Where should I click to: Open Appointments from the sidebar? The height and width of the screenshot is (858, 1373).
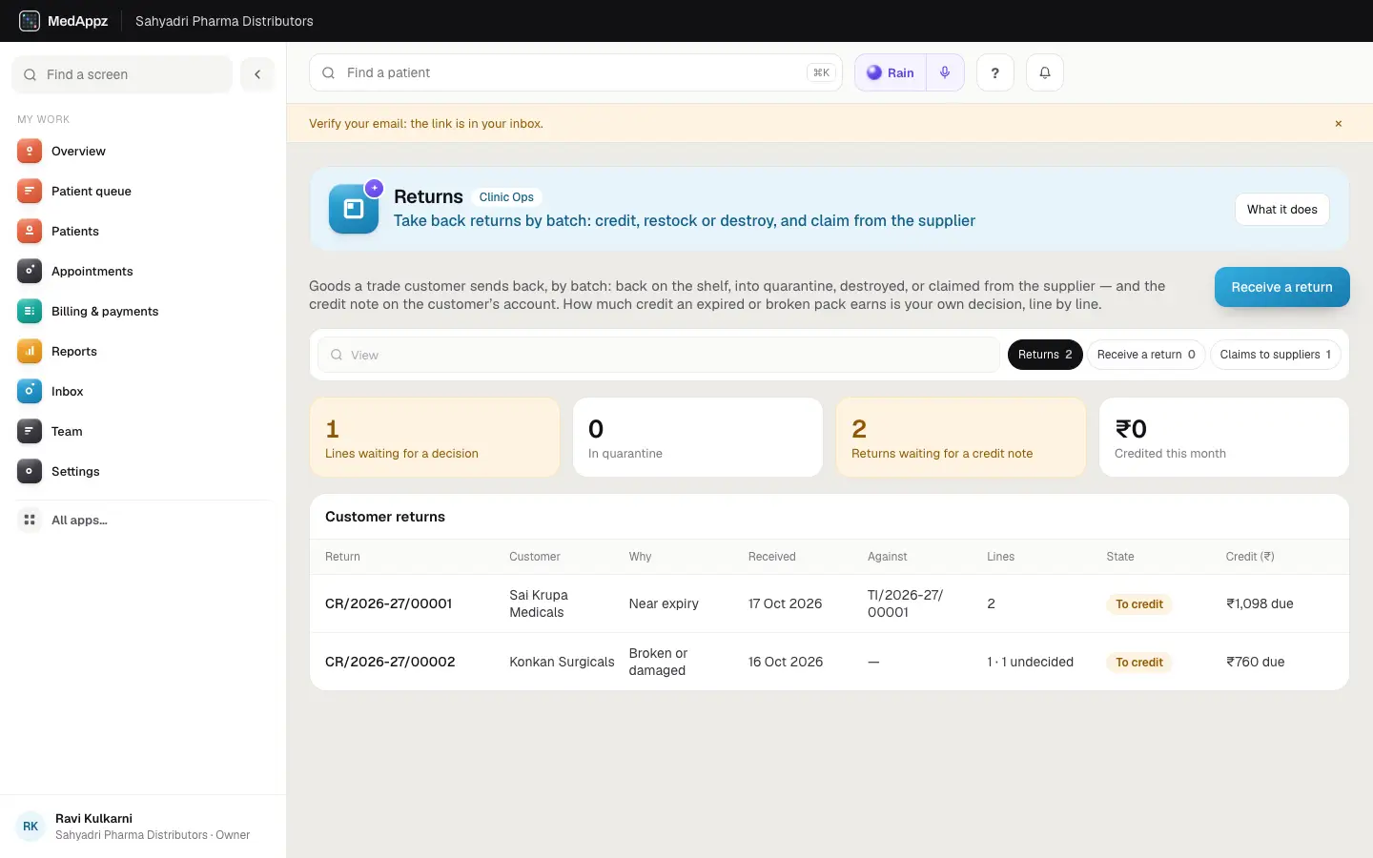coord(143,271)
